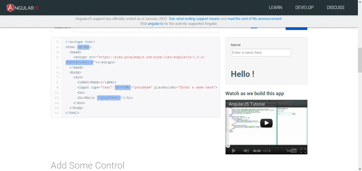Screen dimensions: 362x171
Task: Open the LEARN menu
Action: coord(275,7)
